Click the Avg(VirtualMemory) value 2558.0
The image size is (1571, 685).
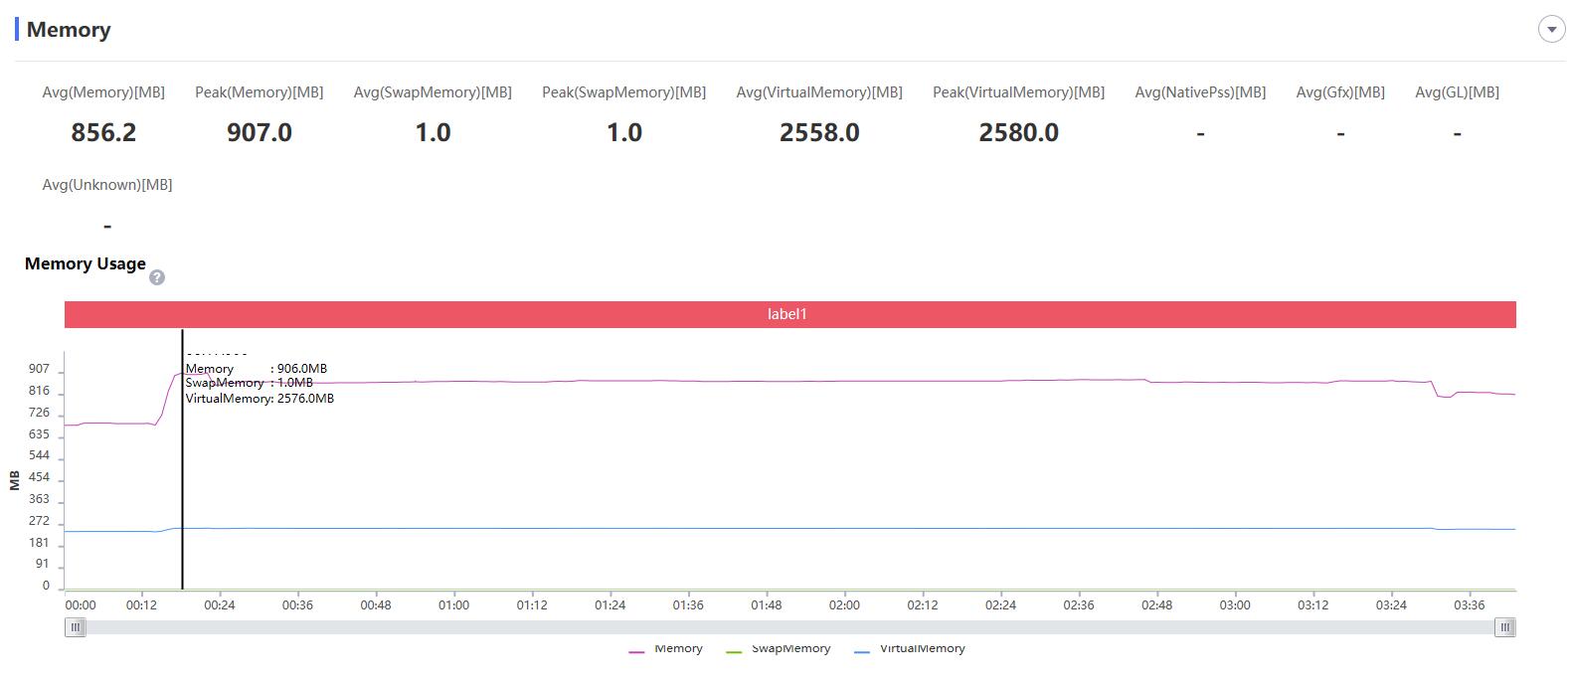point(819,132)
